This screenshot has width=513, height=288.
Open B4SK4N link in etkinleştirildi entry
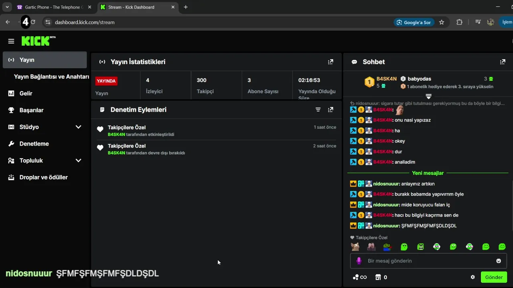(x=116, y=134)
